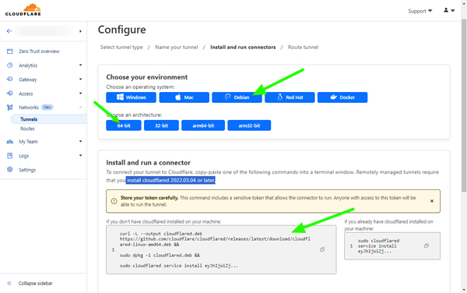The image size is (467, 293).
Task: Select the 64-bit architecture
Action: click(x=124, y=125)
